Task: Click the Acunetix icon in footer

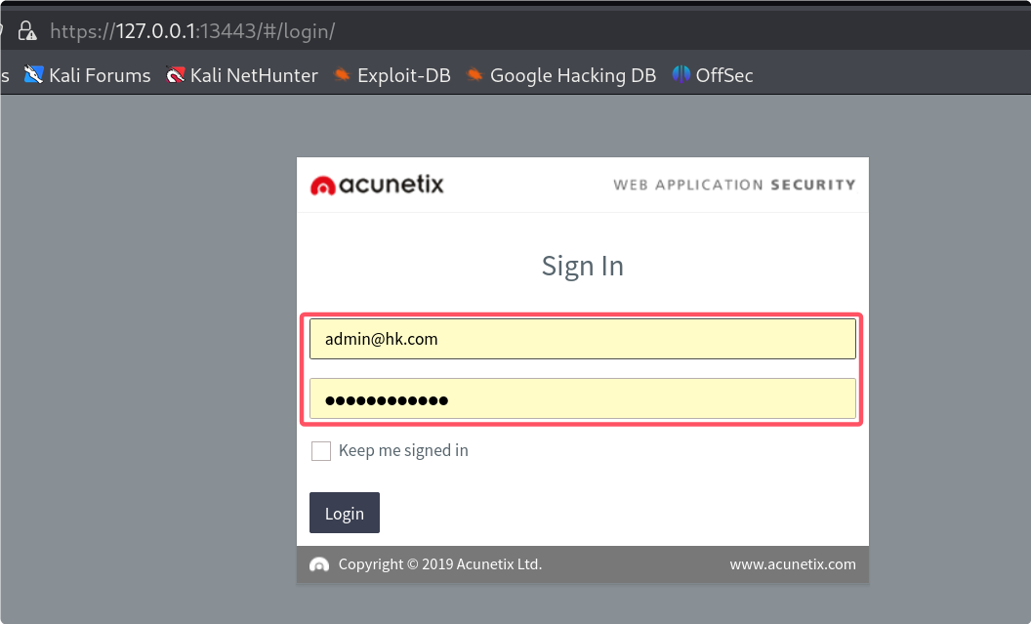Action: point(319,564)
